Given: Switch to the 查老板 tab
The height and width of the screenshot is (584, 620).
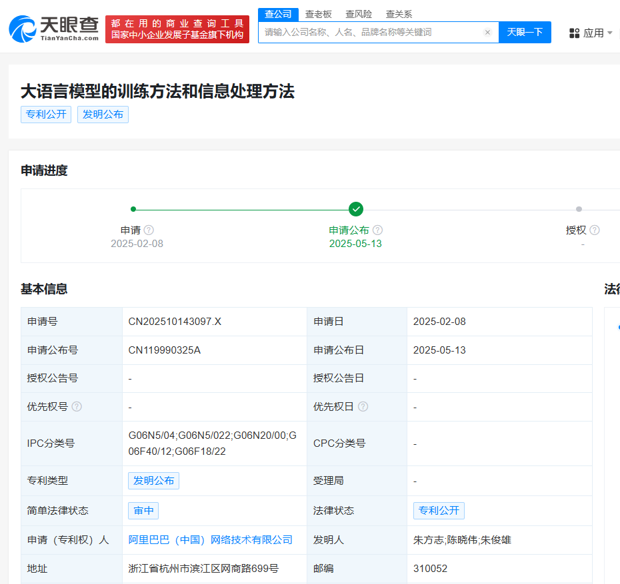Looking at the screenshot, I should [319, 14].
